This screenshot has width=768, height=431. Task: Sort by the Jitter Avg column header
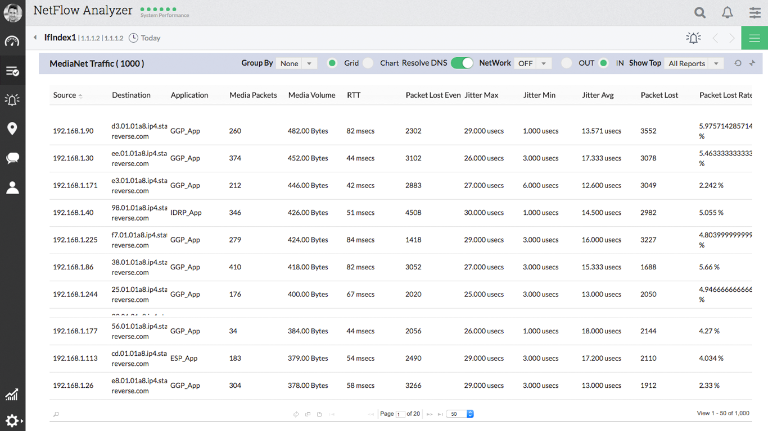point(598,95)
